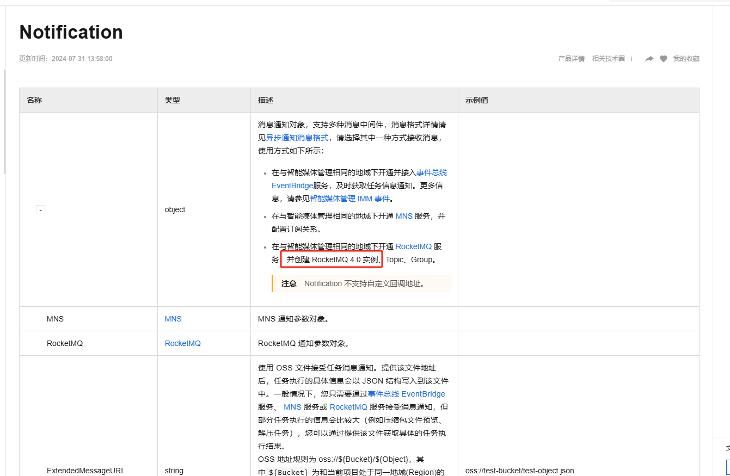730x476 pixels.
Task: Click RocketMQ link in ExtendedMessageURI description
Action: [x=348, y=407]
